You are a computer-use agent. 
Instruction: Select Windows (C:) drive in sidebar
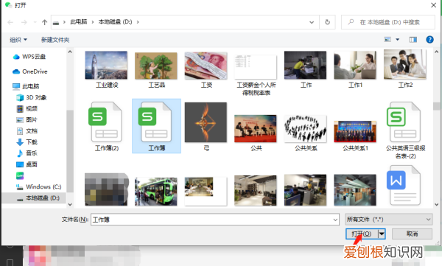pyautogui.click(x=38, y=186)
